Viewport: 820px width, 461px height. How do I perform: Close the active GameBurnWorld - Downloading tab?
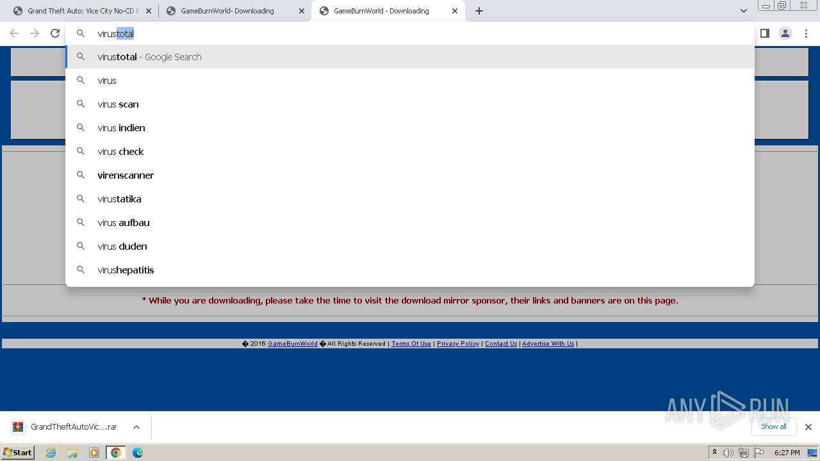point(455,11)
